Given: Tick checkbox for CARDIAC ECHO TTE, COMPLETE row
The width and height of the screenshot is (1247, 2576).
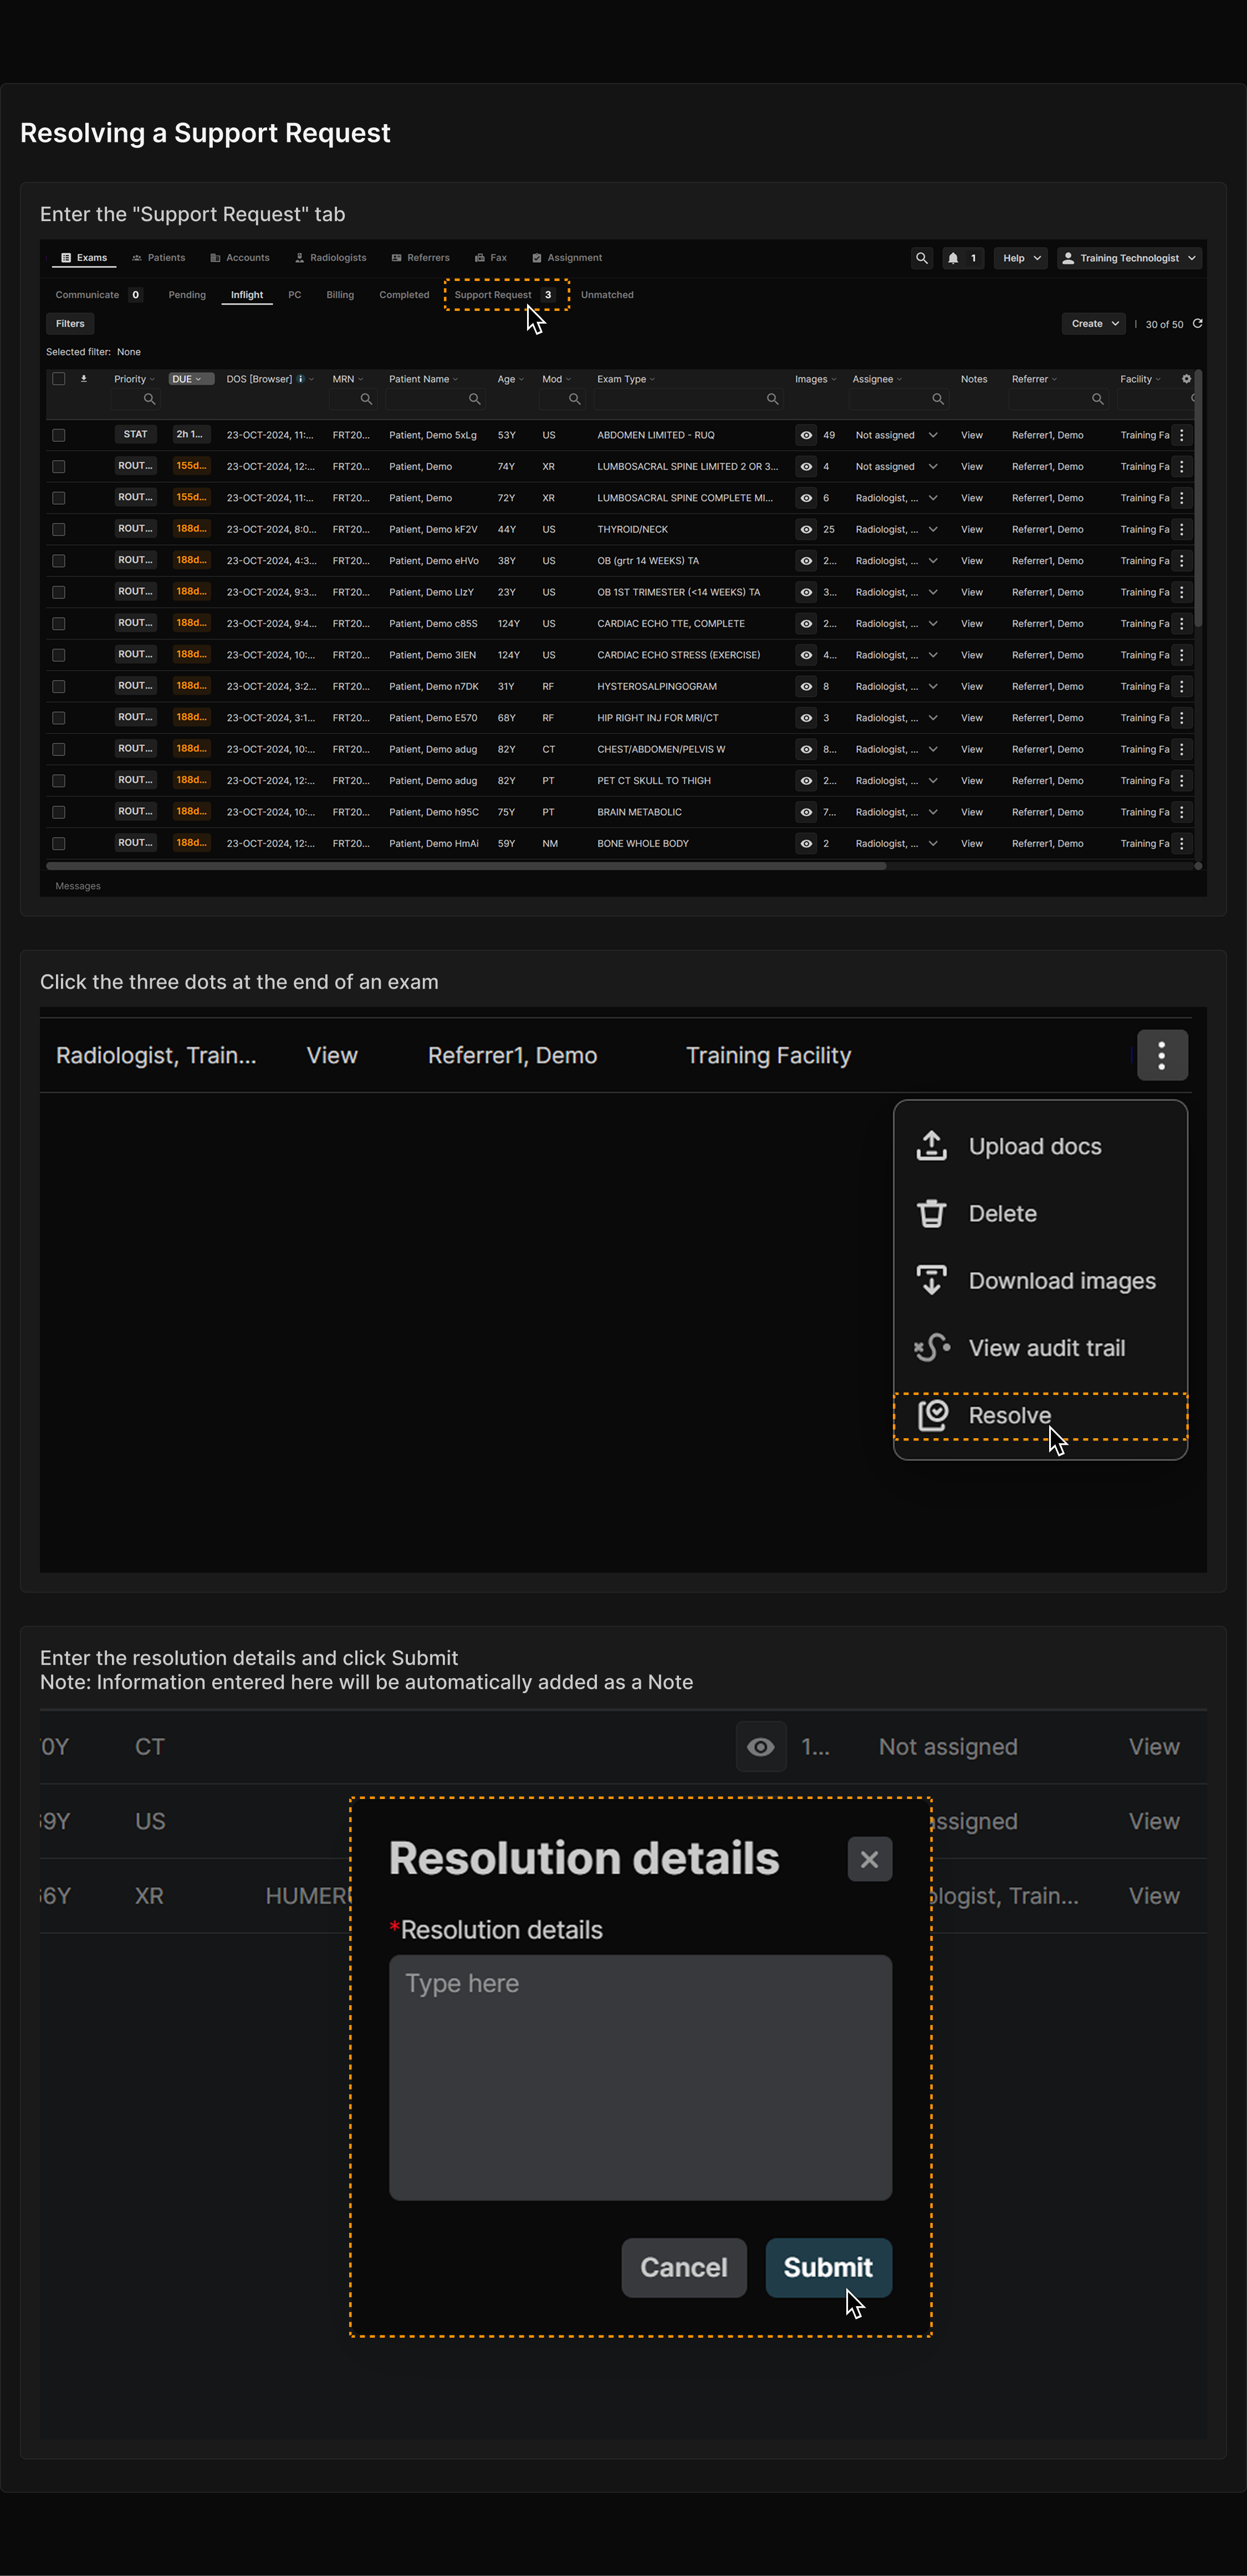Looking at the screenshot, I should [x=59, y=623].
